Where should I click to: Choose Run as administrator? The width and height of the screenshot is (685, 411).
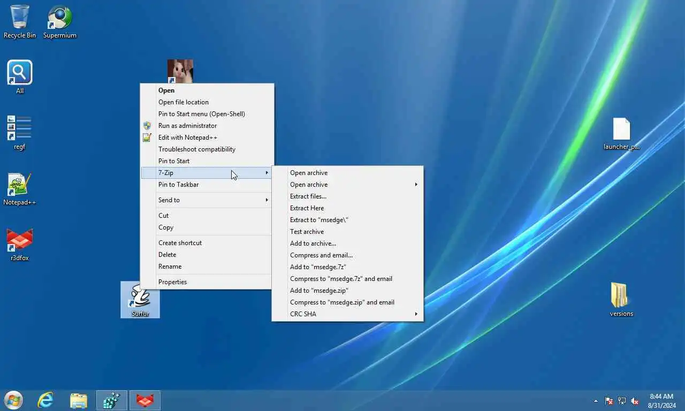[x=207, y=126]
